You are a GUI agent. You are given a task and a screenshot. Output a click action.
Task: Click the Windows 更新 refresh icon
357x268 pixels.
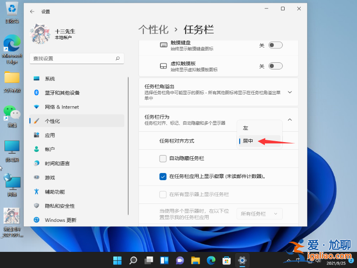(36, 220)
